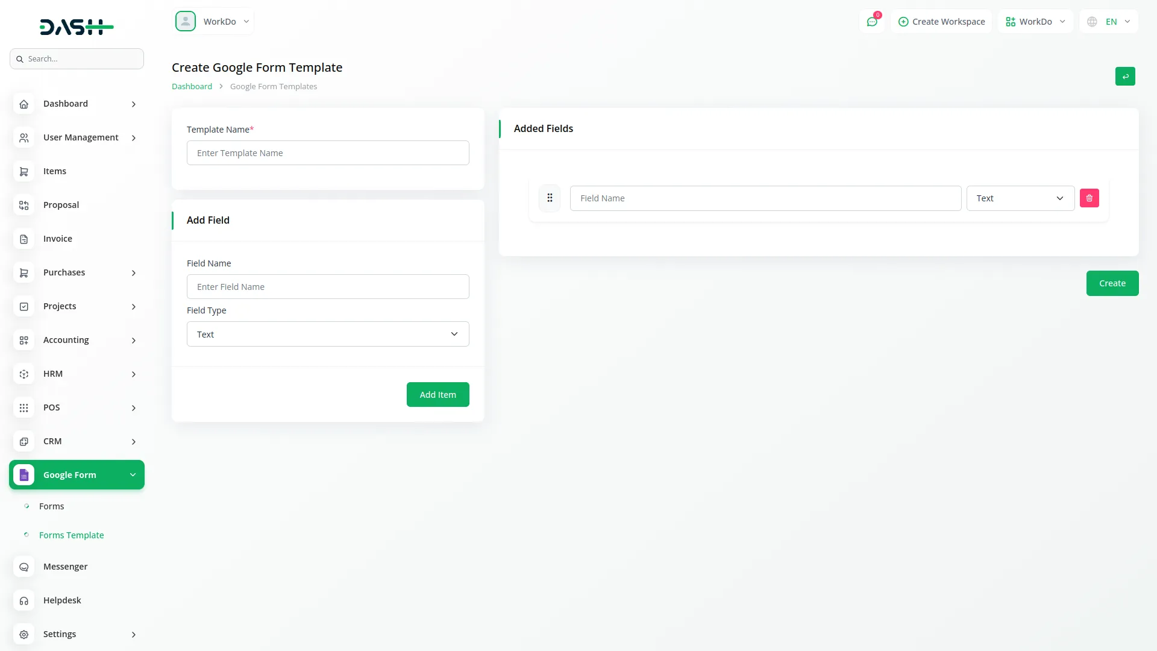Open the WorkDo workspace dropdown
The height and width of the screenshot is (651, 1157).
1035,21
